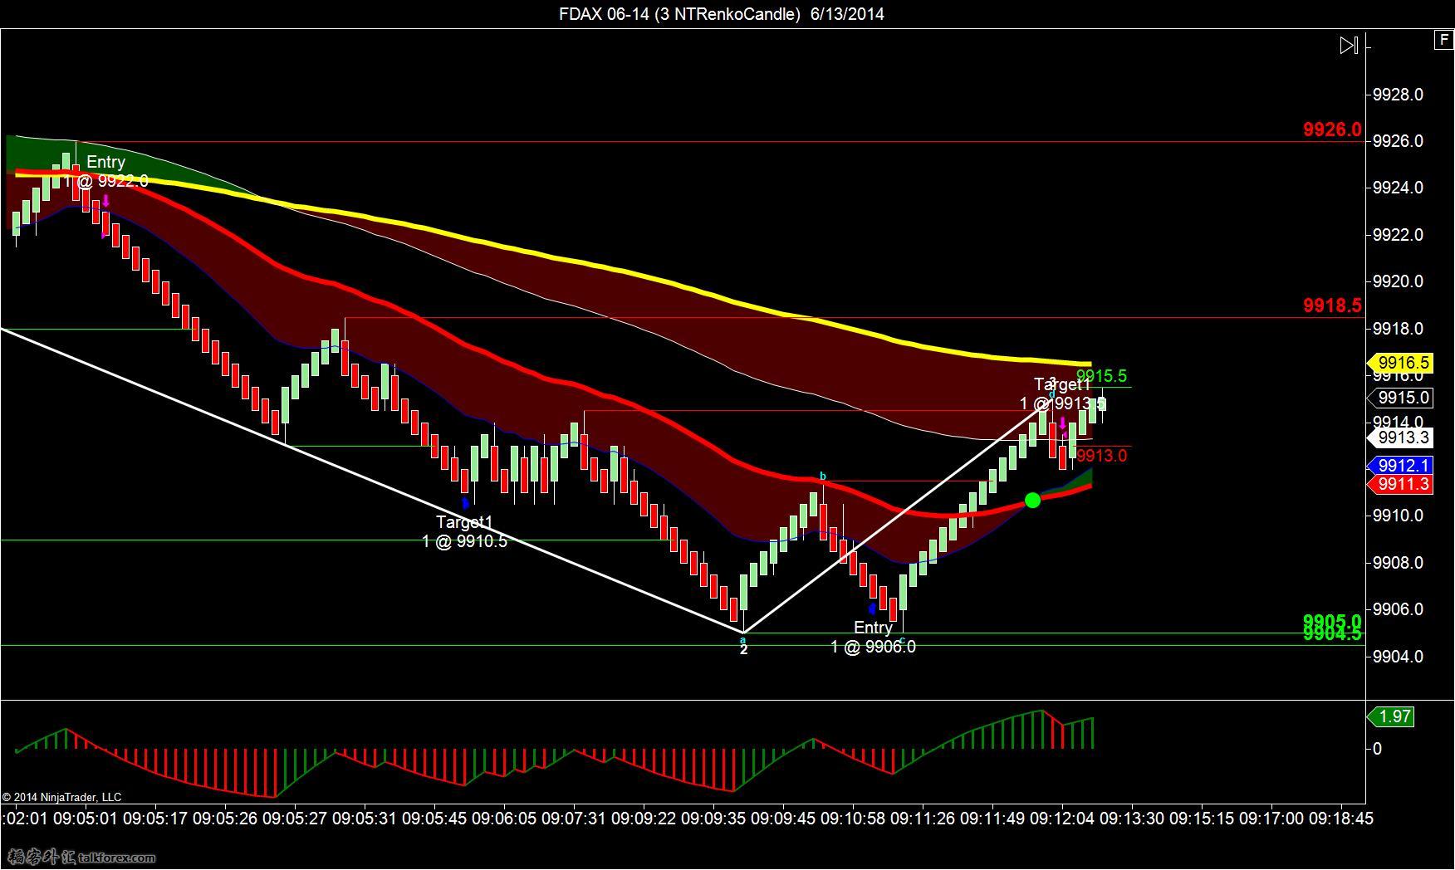Click the 9906.0 price axis label
This screenshot has height=870, width=1455.
click(x=1398, y=609)
